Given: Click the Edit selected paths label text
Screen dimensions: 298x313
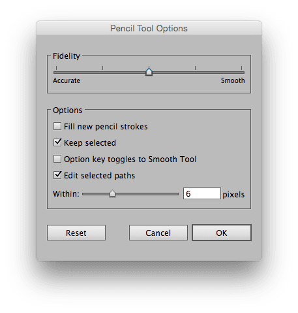Looking at the screenshot, I should point(100,176).
